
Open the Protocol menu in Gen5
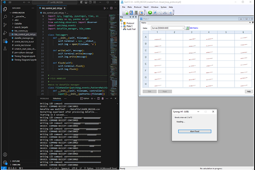point(137,7)
